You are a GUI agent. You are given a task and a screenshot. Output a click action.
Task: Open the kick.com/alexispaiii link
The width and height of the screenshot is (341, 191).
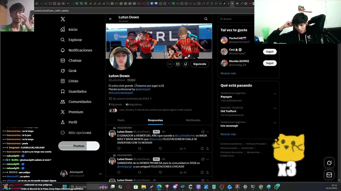121,93
